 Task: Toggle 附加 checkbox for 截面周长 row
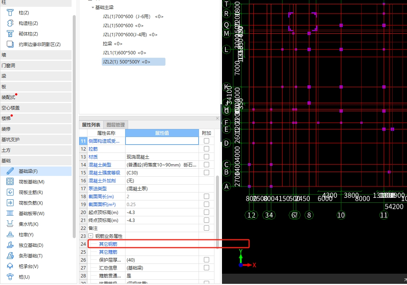click(x=207, y=196)
